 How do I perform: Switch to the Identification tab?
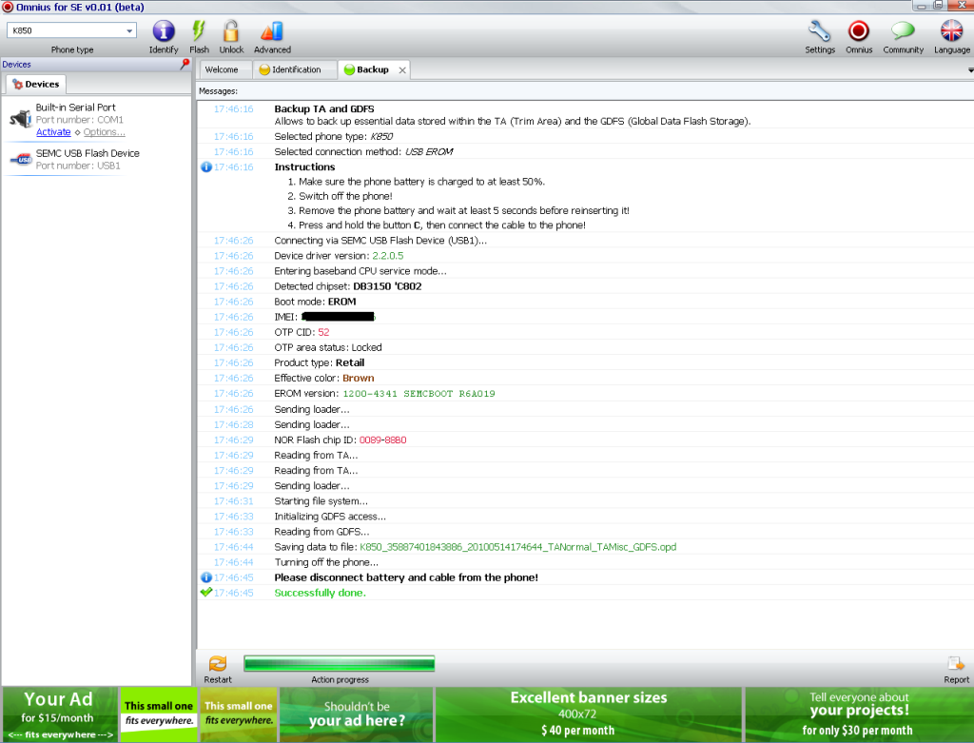click(x=296, y=69)
